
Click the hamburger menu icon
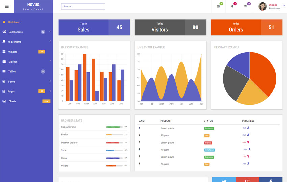[x=7, y=6]
